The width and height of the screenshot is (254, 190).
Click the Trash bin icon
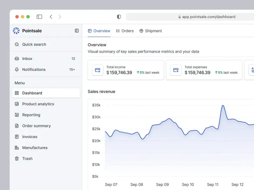[x=17, y=159]
